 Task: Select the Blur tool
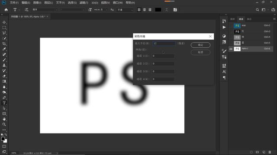[4, 87]
